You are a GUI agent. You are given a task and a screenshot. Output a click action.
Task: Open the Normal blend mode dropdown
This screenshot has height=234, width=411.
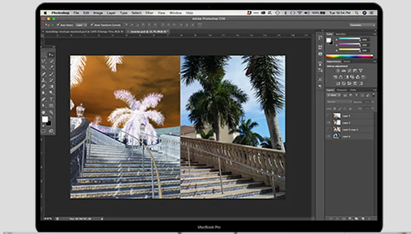(339, 102)
